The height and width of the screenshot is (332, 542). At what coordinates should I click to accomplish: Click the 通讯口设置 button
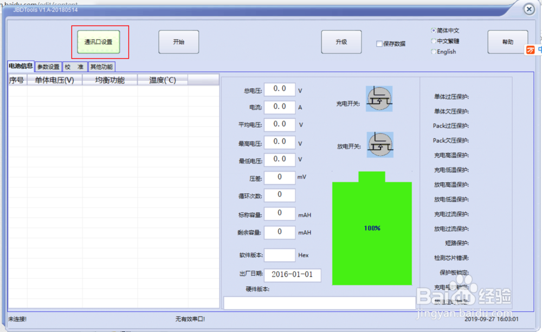click(99, 42)
